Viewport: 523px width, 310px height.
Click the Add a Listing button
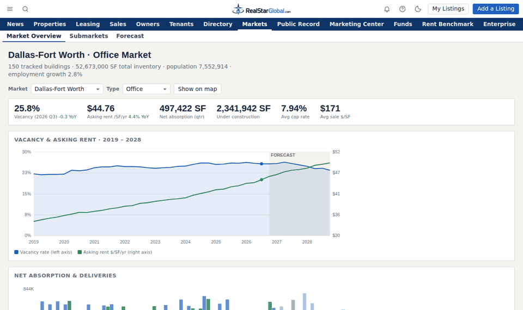tap(496, 9)
